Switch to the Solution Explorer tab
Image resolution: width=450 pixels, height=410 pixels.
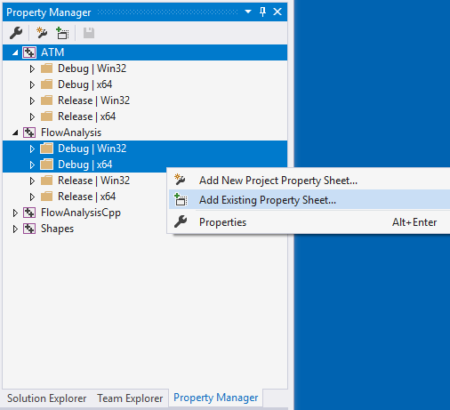pos(46,398)
